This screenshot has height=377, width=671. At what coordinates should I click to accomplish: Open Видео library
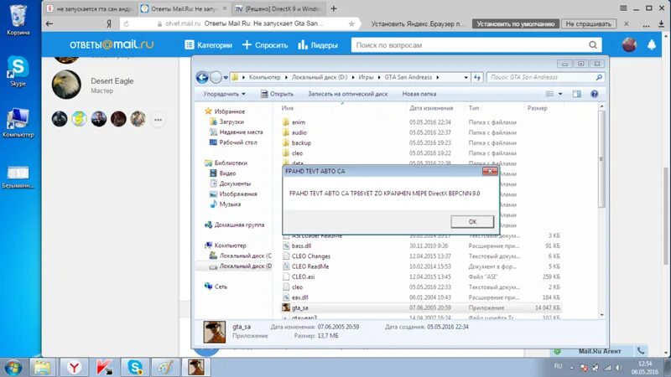pos(227,173)
